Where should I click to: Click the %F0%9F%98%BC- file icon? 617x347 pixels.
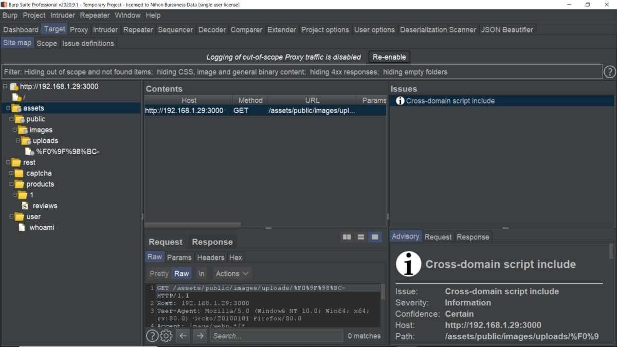pos(30,152)
